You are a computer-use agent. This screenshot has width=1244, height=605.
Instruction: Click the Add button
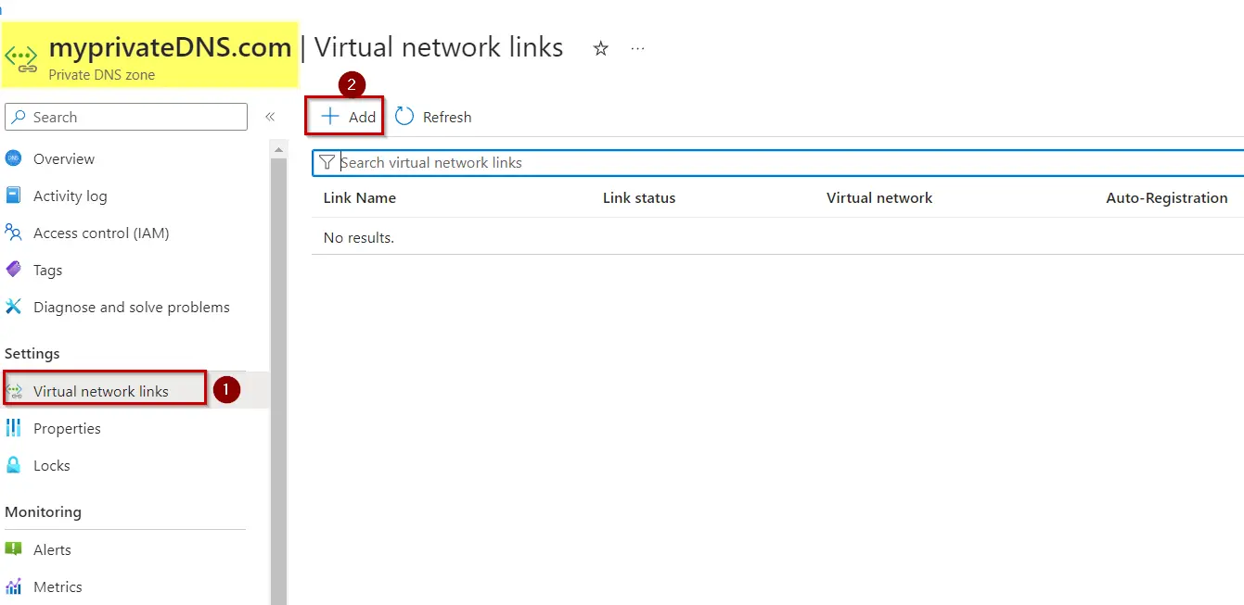344,116
